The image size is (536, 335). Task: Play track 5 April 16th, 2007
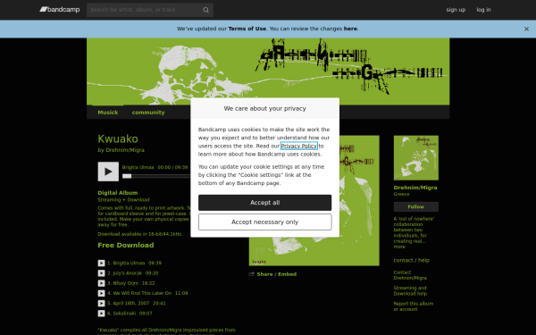pos(102,303)
